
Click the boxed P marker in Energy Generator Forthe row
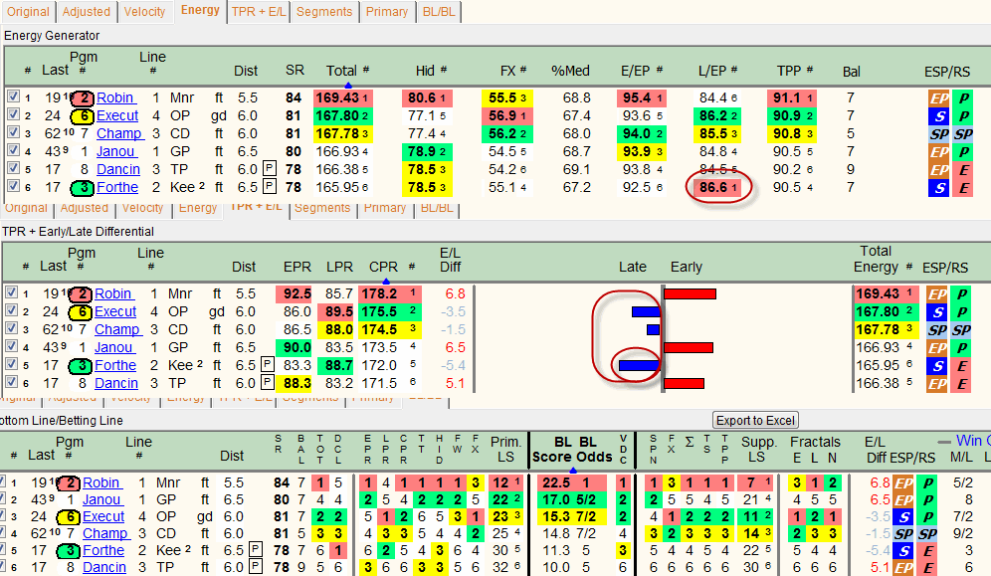pos(270,187)
